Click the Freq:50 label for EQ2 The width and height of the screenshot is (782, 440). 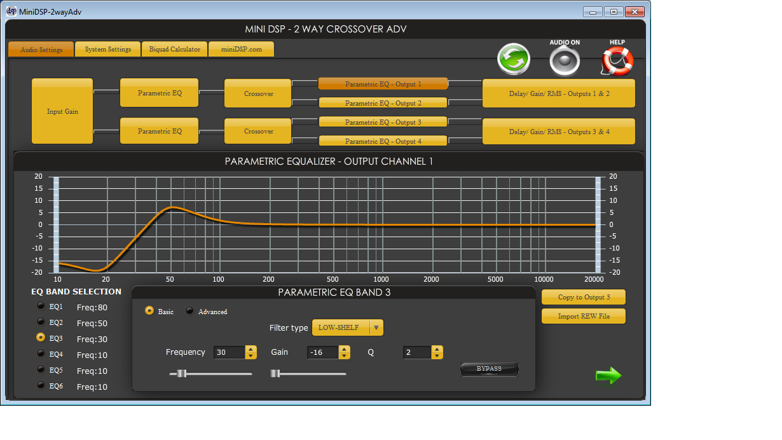92,323
